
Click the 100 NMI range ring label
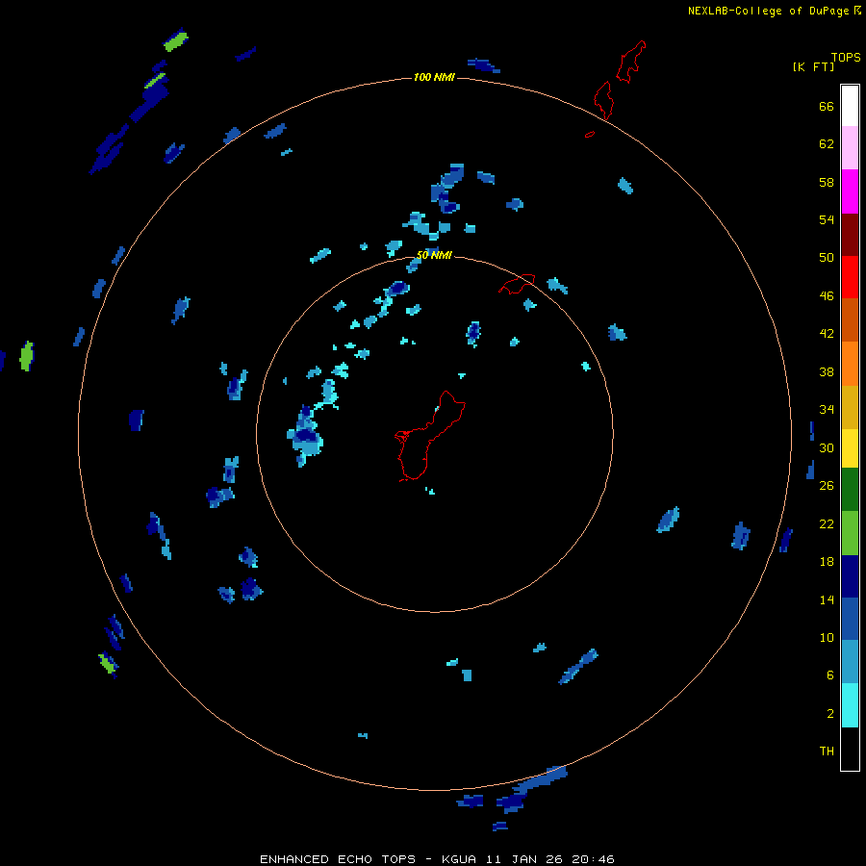click(434, 77)
